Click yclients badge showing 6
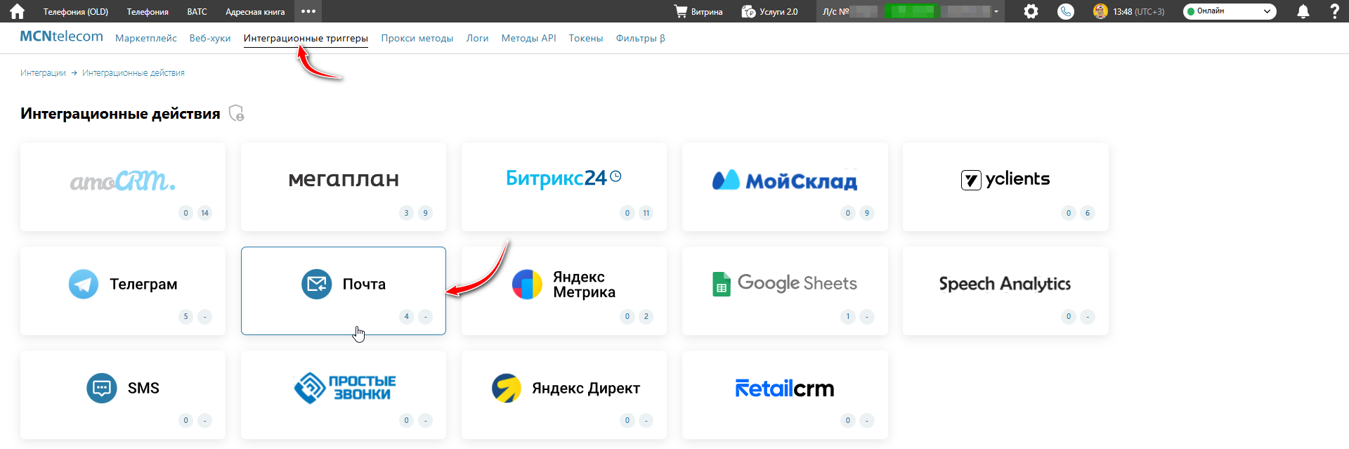The height and width of the screenshot is (449, 1349). coord(1088,213)
